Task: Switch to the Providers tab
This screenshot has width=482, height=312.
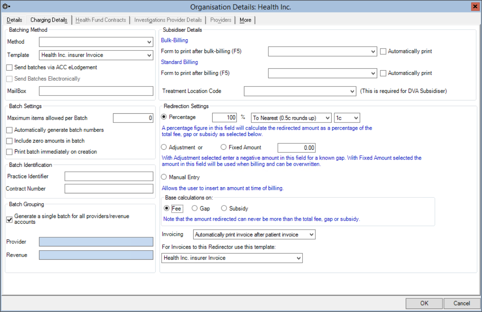Action: pyautogui.click(x=221, y=20)
